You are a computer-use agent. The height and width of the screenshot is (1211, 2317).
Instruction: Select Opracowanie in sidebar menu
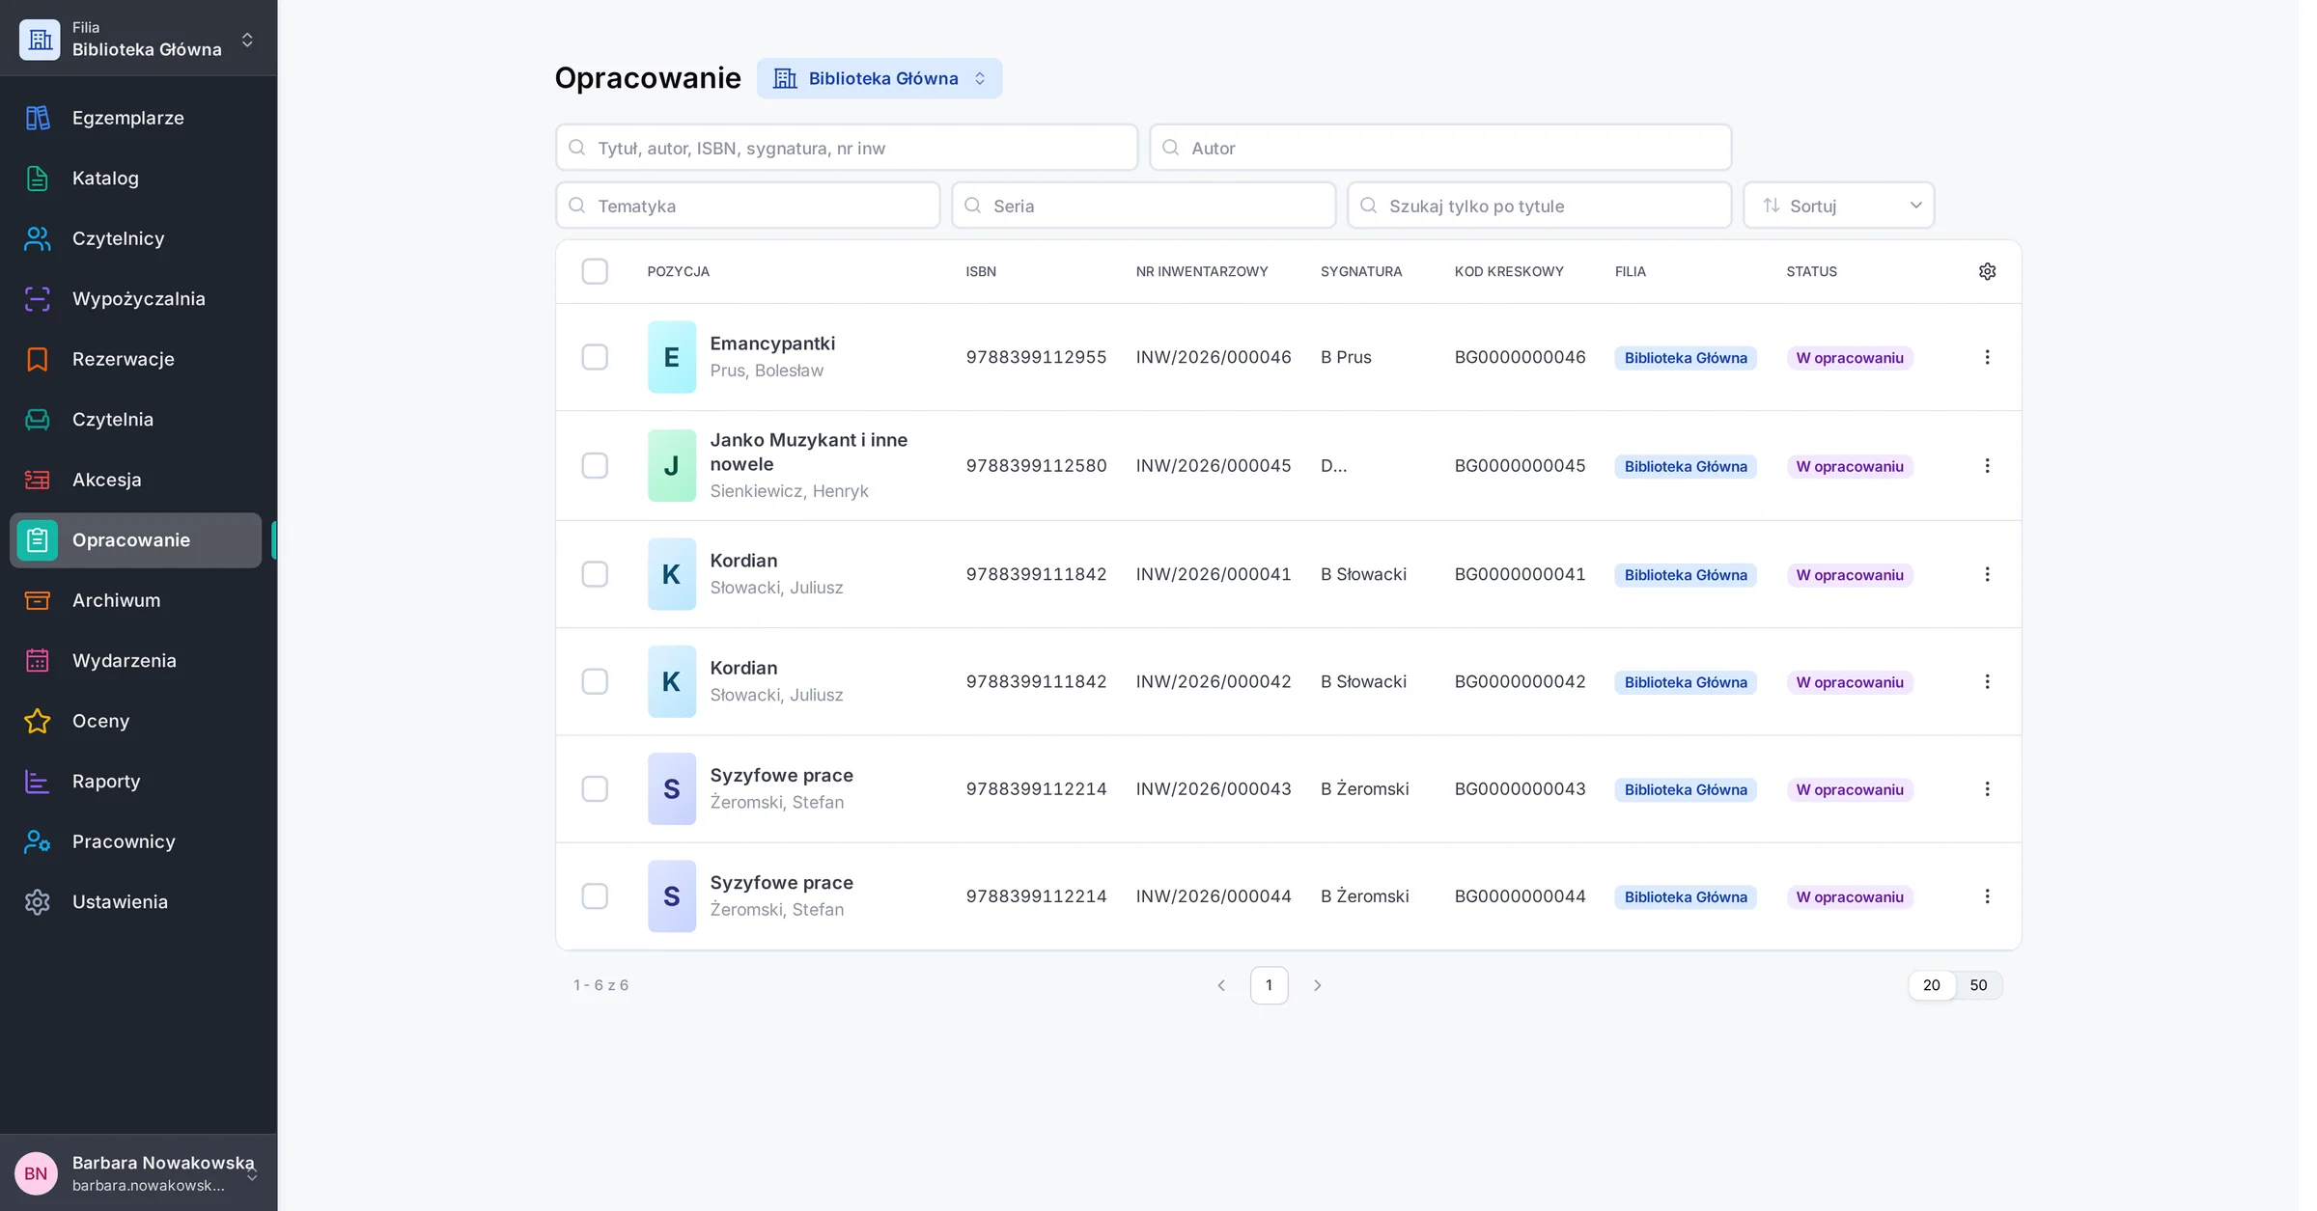[x=135, y=540]
